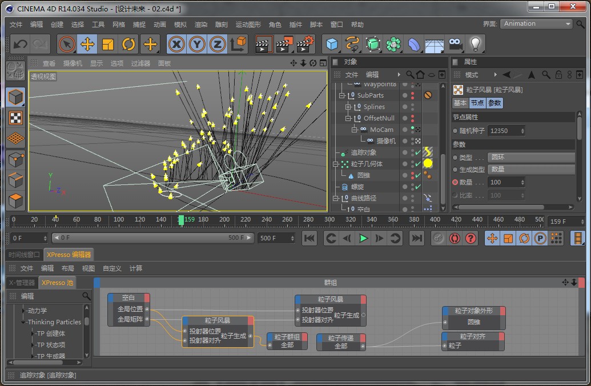The width and height of the screenshot is (591, 386).
Task: Switch the coordinate system icon
Action: pos(238,45)
